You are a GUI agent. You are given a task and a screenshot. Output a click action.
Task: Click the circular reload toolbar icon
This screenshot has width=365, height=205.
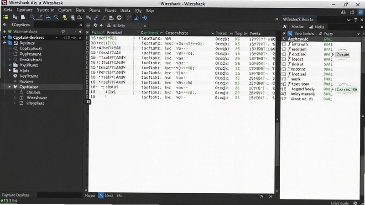click(119, 18)
